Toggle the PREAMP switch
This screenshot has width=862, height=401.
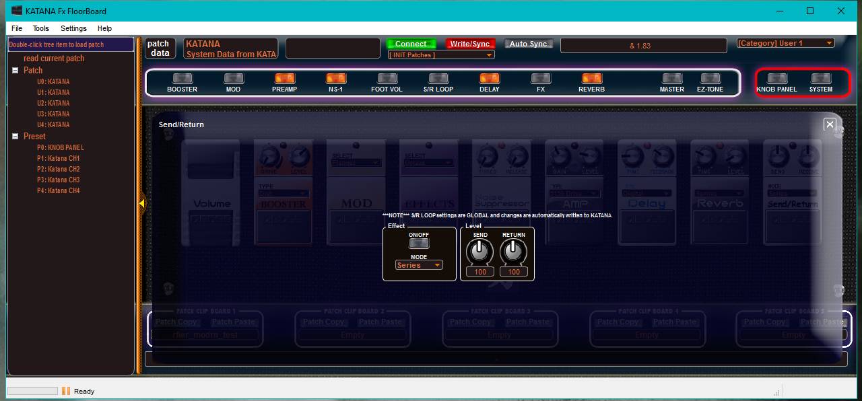click(x=284, y=79)
